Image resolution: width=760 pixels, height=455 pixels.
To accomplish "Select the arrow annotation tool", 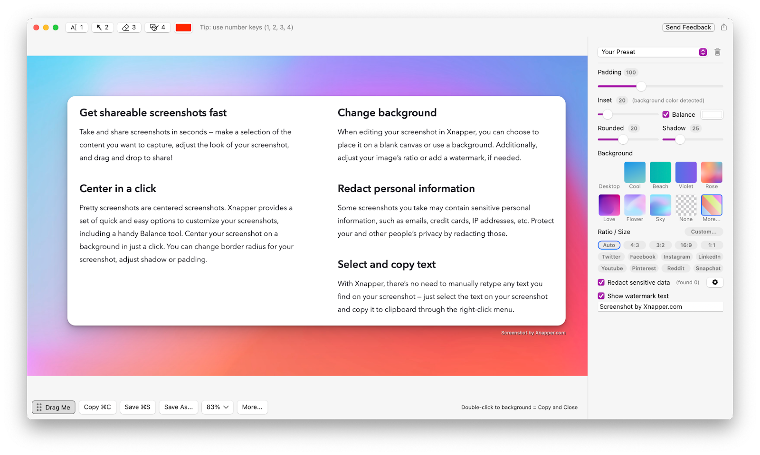I will coord(102,27).
